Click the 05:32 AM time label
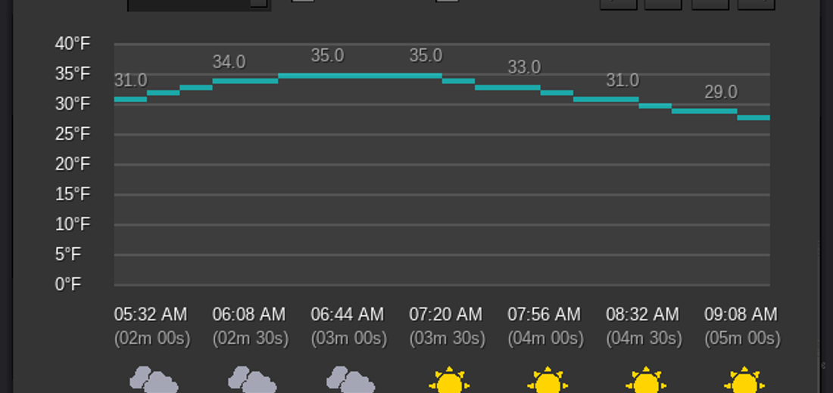833x393 pixels. (x=150, y=314)
